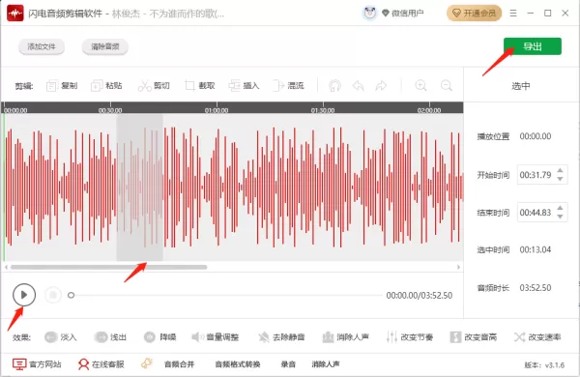The width and height of the screenshot is (580, 377).
Task: Click the horizontal waveform scrollbar thumb
Action: click(x=108, y=267)
